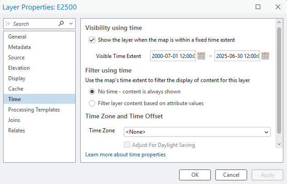Select No time - content is always shown
The height and width of the screenshot is (184, 287).
(x=92, y=91)
